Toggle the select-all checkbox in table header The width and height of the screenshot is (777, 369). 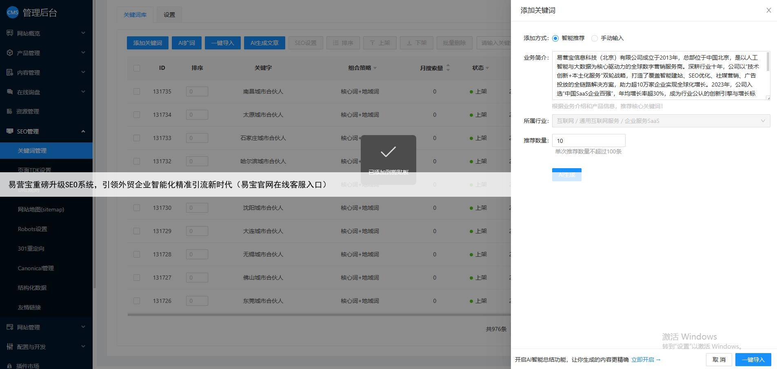coord(137,68)
